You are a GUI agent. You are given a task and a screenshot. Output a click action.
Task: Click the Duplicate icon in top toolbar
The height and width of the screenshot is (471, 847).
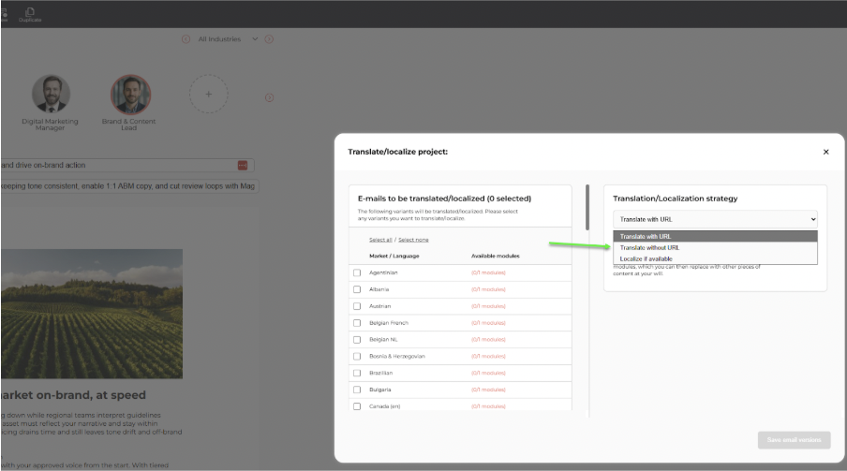[31, 13]
